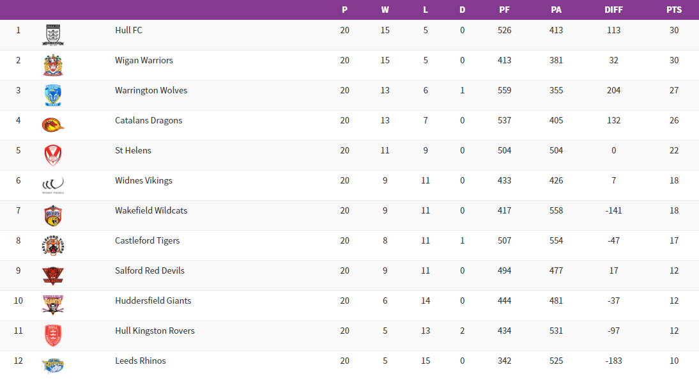This screenshot has height=390, width=699.
Task: Click Warrington Wolves points difference value 204
Action: (613, 90)
